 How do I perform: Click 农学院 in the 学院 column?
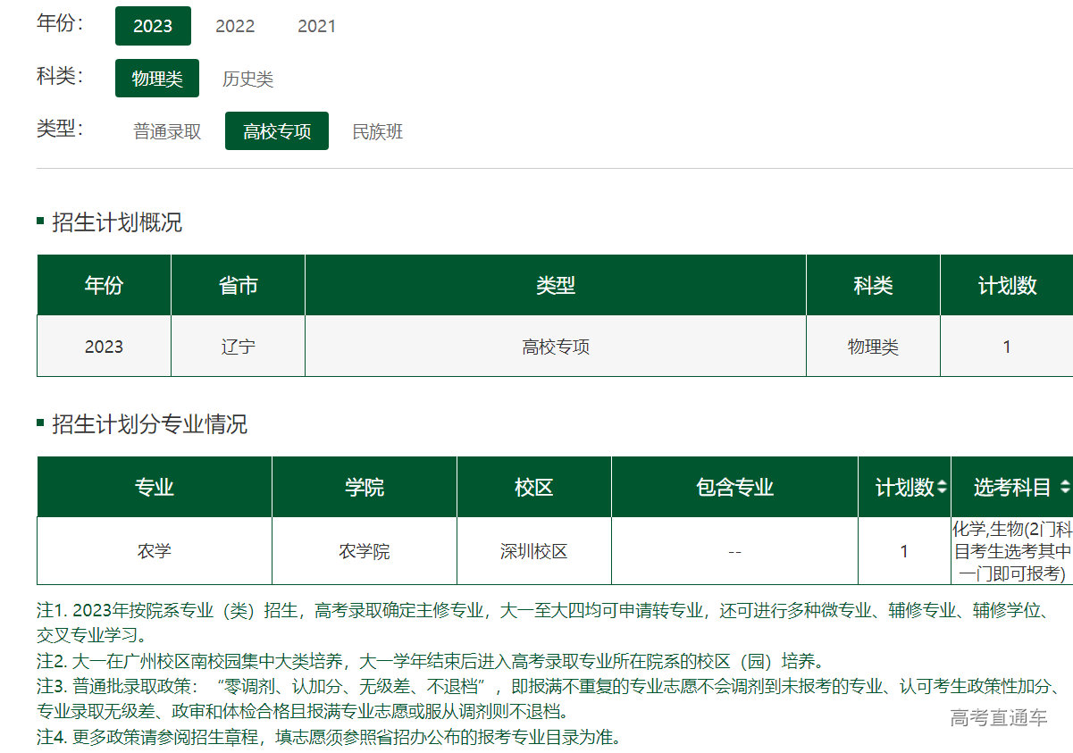[364, 551]
